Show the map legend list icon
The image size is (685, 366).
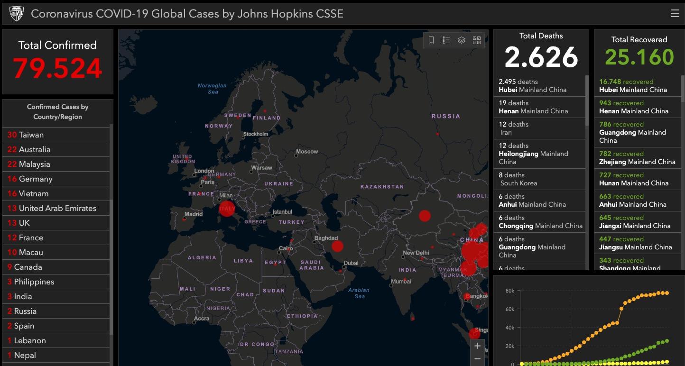click(446, 40)
